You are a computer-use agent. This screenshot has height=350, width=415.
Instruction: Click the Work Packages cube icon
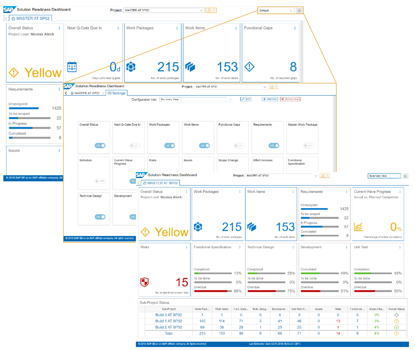[131, 67]
